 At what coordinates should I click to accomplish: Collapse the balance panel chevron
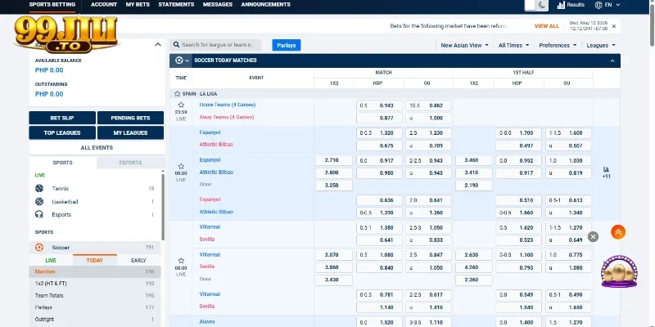[158, 44]
